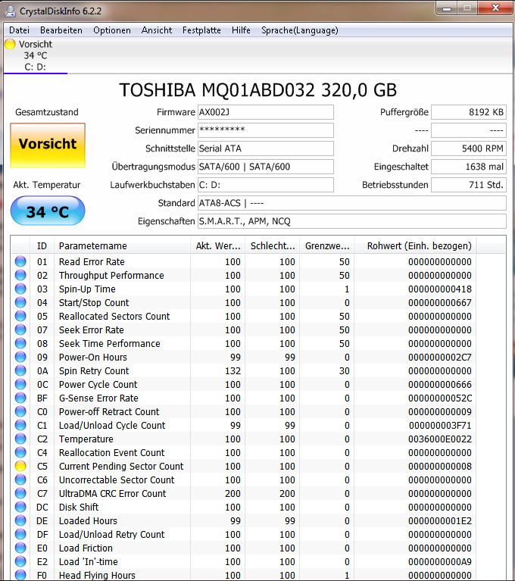Click the Akt. Wer... column header

click(x=218, y=245)
